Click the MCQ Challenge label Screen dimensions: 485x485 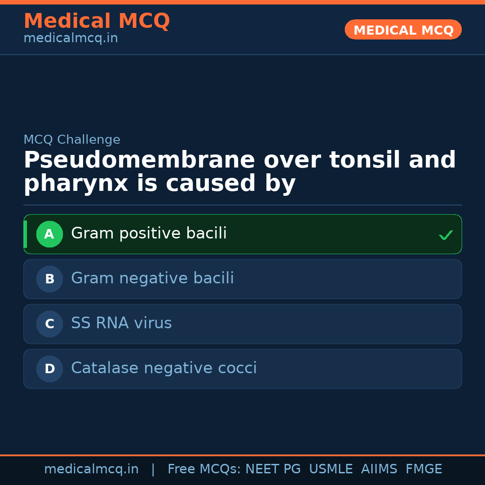(72, 140)
